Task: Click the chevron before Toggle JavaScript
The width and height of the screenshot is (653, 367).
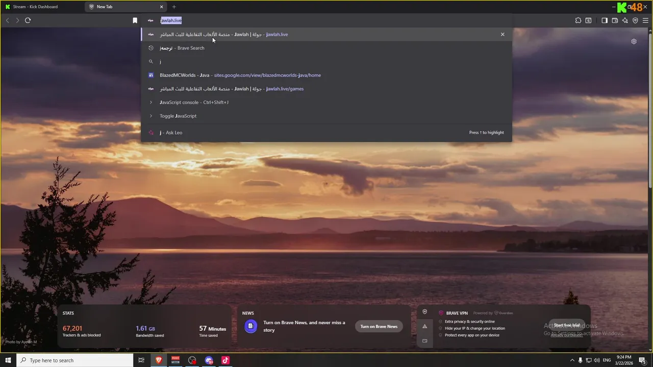Action: tap(151, 116)
